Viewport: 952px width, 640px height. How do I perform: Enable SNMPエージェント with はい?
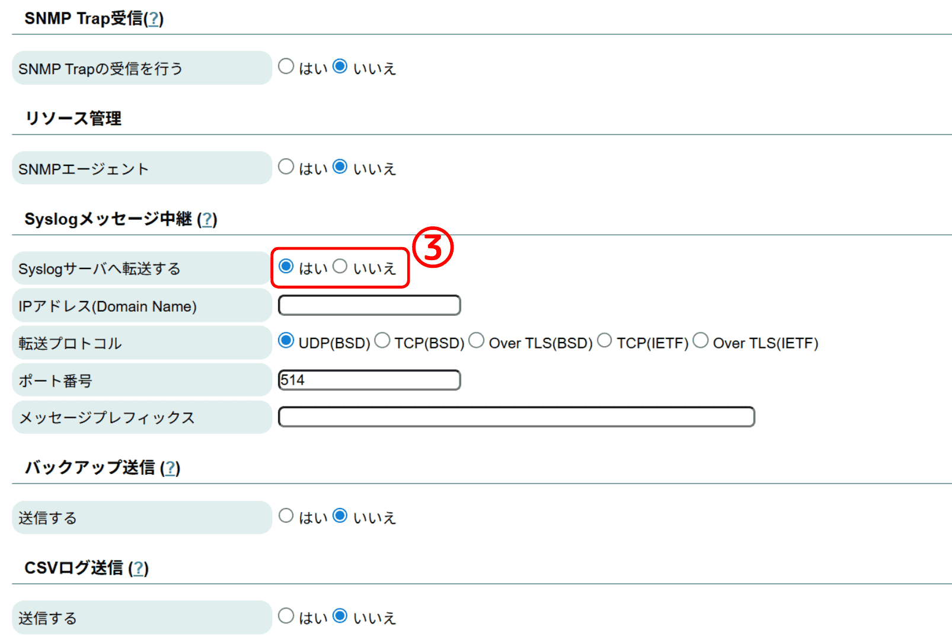pos(286,167)
